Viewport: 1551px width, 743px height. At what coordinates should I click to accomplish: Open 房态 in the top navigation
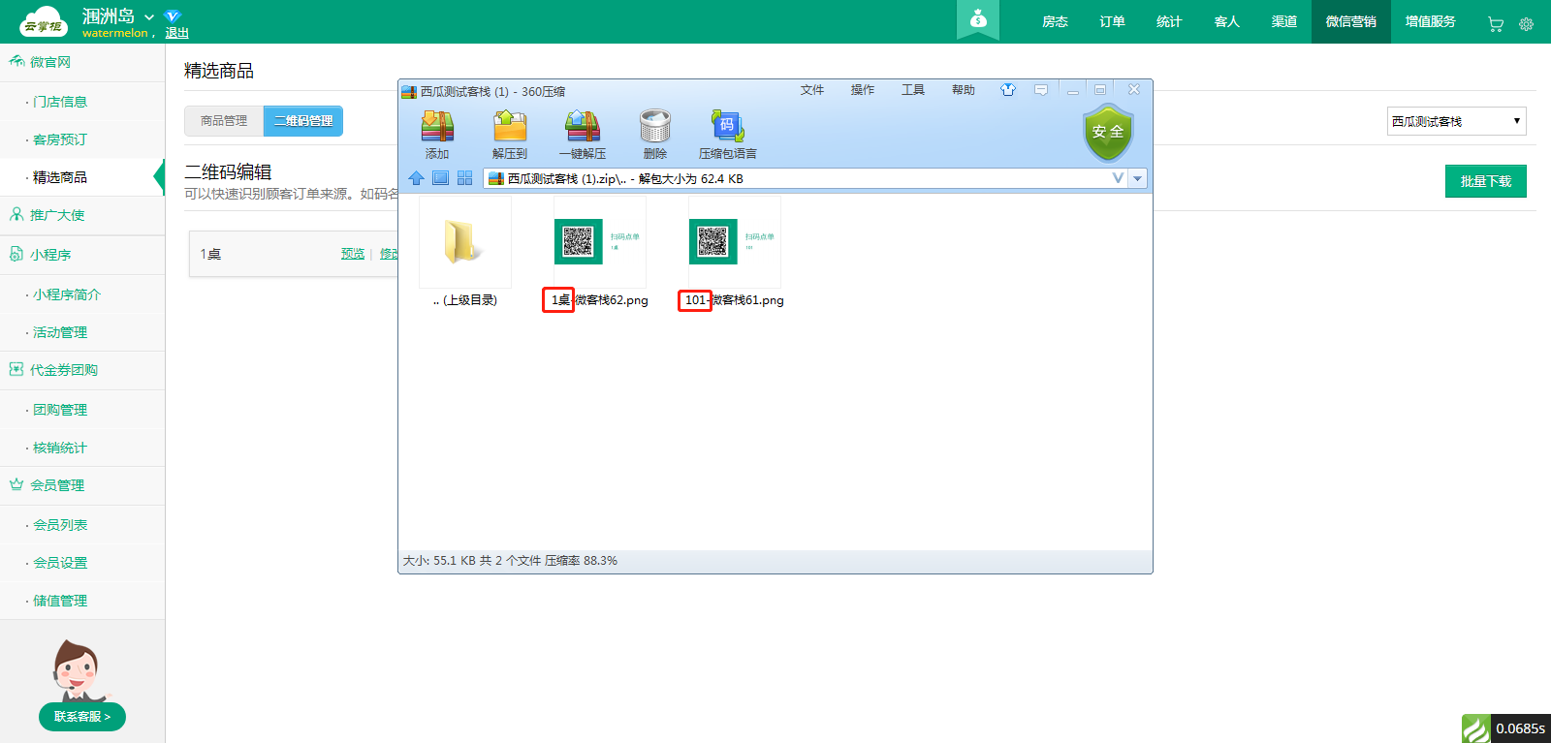(x=1055, y=21)
